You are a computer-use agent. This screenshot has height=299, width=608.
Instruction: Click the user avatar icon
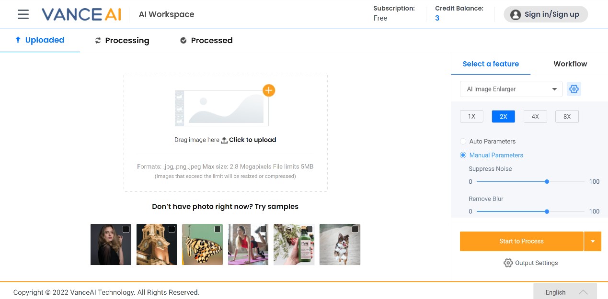[516, 14]
